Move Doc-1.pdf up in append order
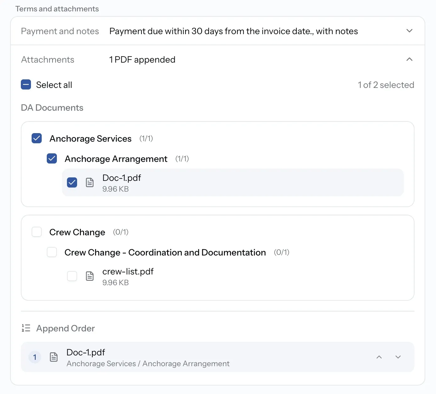The height and width of the screenshot is (394, 436). [379, 357]
